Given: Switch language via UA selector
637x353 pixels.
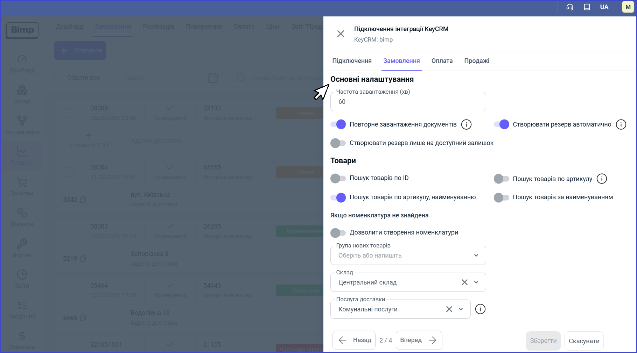Looking at the screenshot, I should [x=604, y=7].
